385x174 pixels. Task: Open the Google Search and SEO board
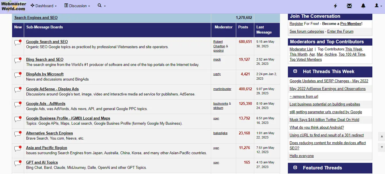(x=47, y=42)
